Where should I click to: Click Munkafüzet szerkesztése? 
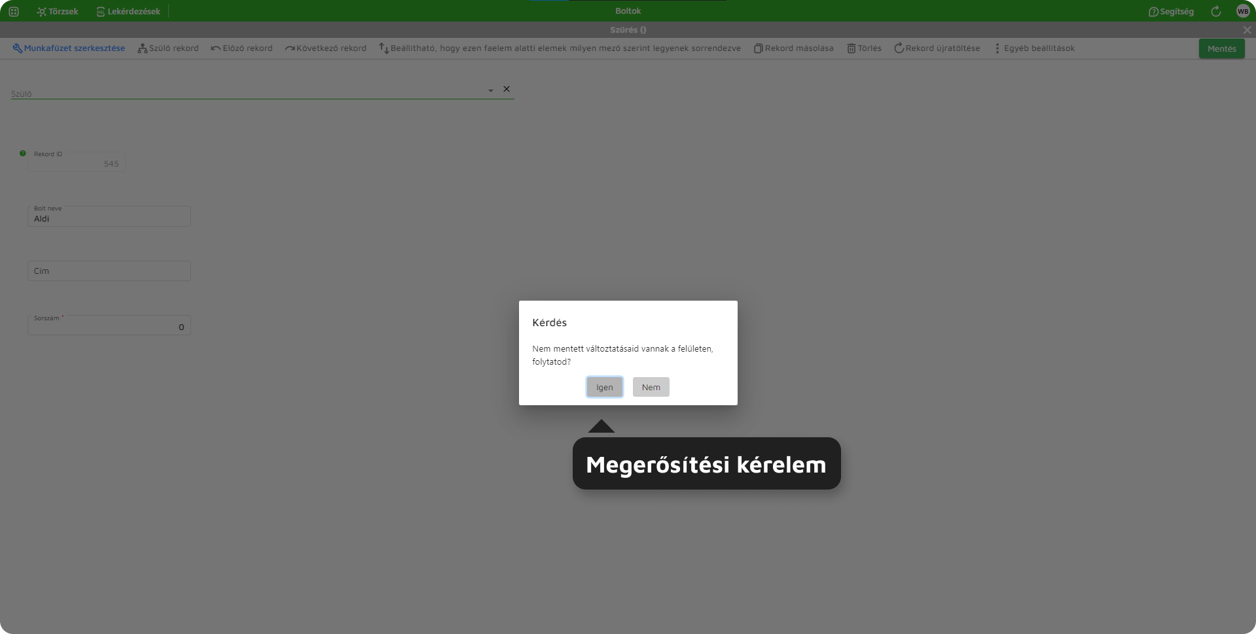pos(69,48)
